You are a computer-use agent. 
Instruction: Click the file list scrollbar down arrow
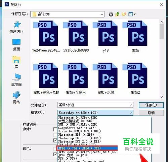(162, 97)
